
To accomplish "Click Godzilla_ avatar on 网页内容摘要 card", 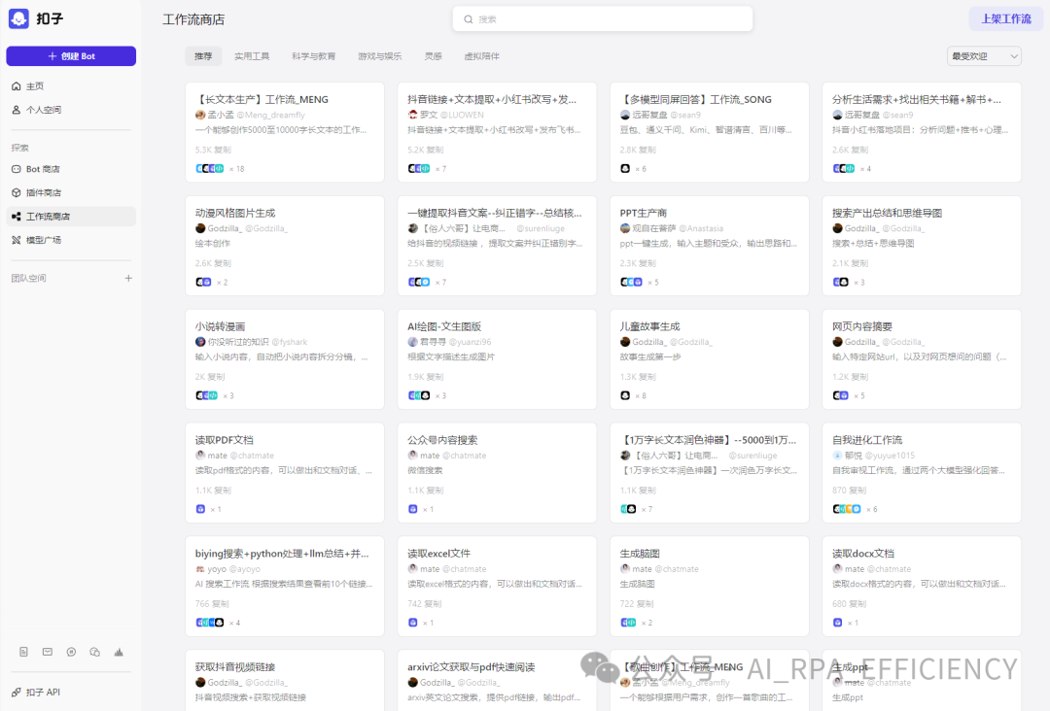I will [837, 342].
